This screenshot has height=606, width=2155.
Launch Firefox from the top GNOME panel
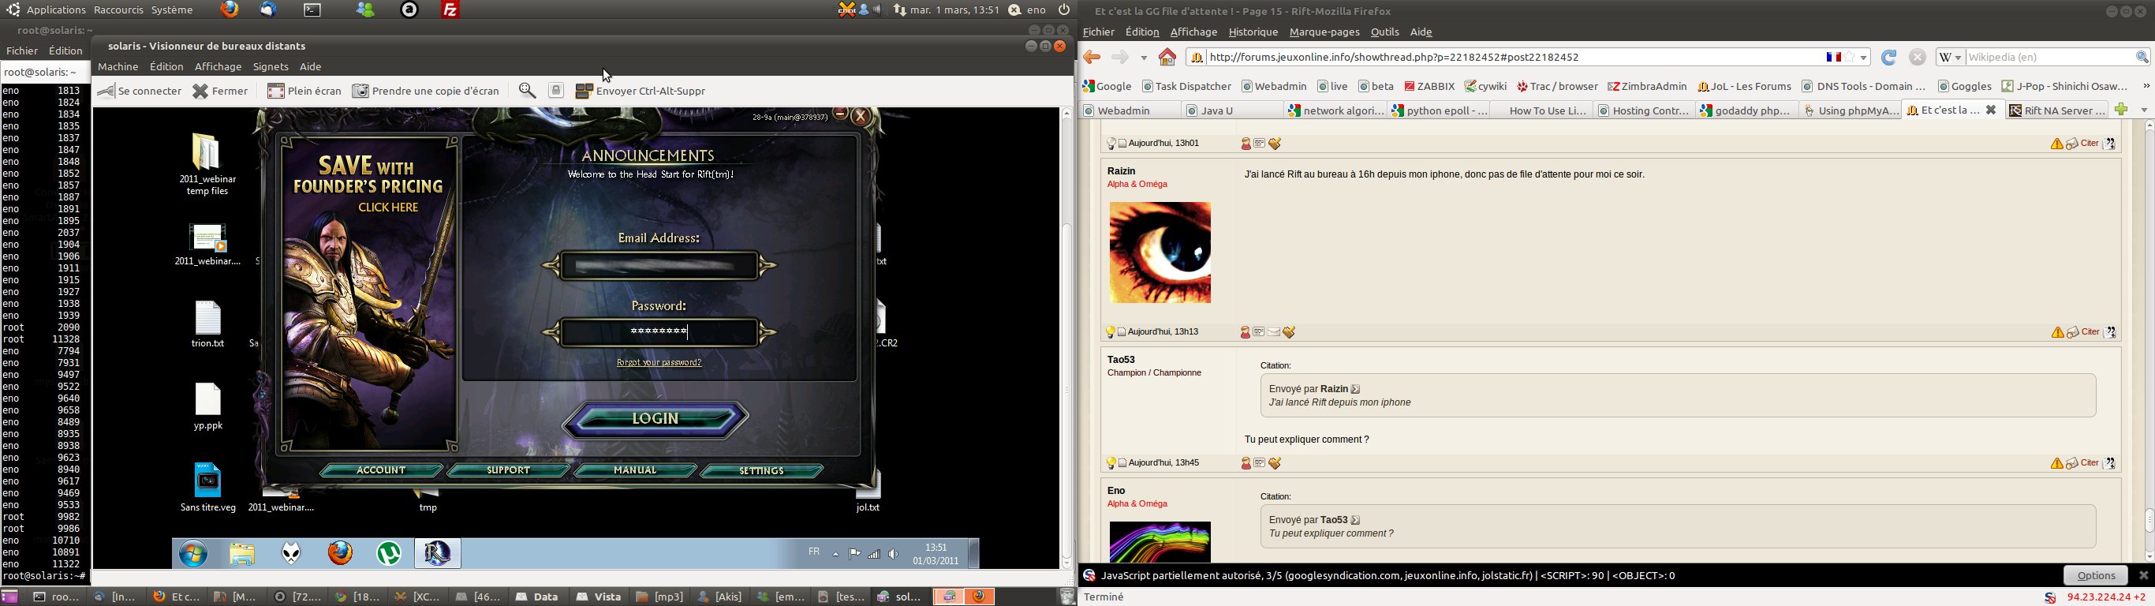point(230,10)
